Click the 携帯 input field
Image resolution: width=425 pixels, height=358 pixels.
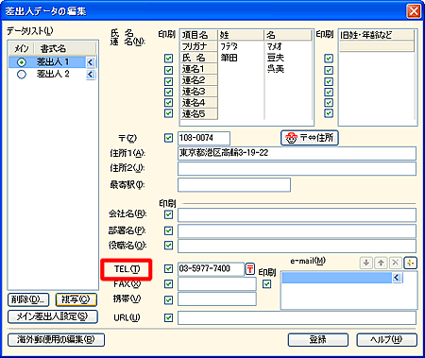[217, 299]
